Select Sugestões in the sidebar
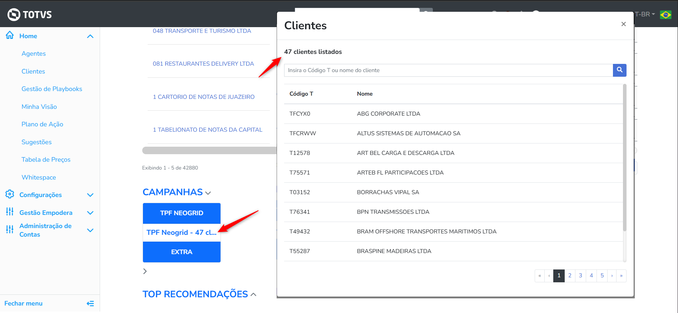The width and height of the screenshot is (678, 313). pos(36,142)
